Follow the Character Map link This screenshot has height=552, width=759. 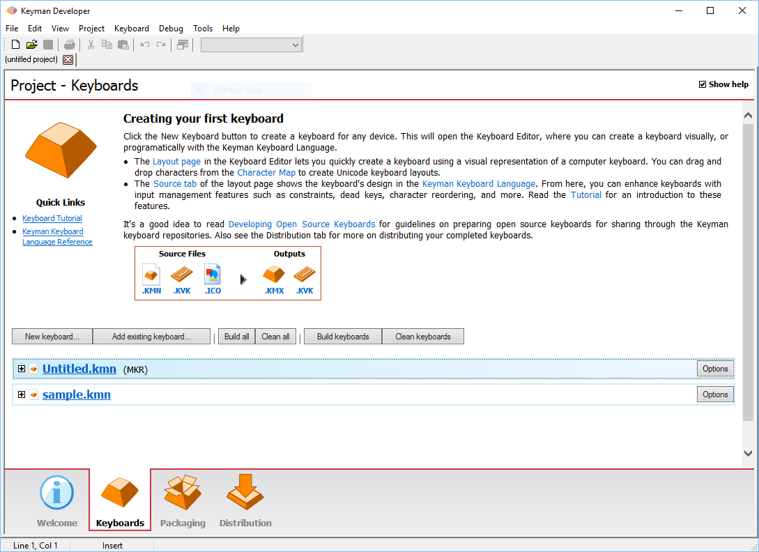[266, 172]
